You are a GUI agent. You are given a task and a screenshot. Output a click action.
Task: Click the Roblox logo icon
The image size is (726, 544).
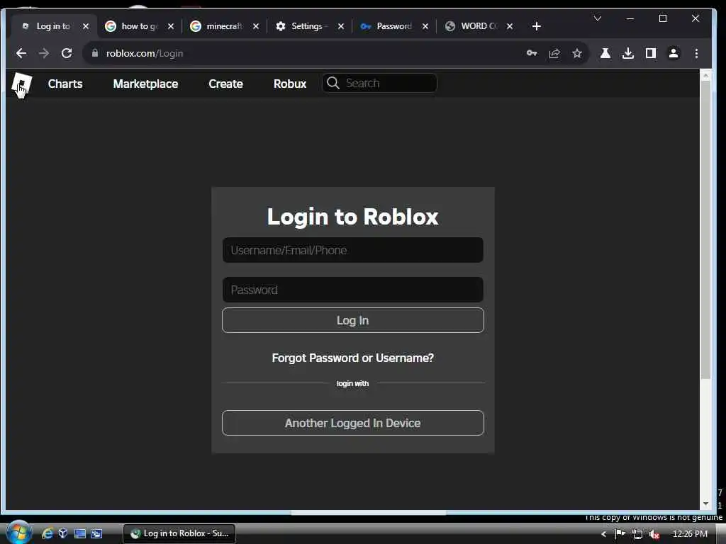(21, 84)
